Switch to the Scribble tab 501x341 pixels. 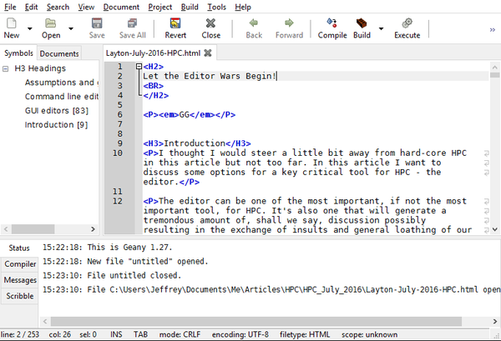click(20, 296)
